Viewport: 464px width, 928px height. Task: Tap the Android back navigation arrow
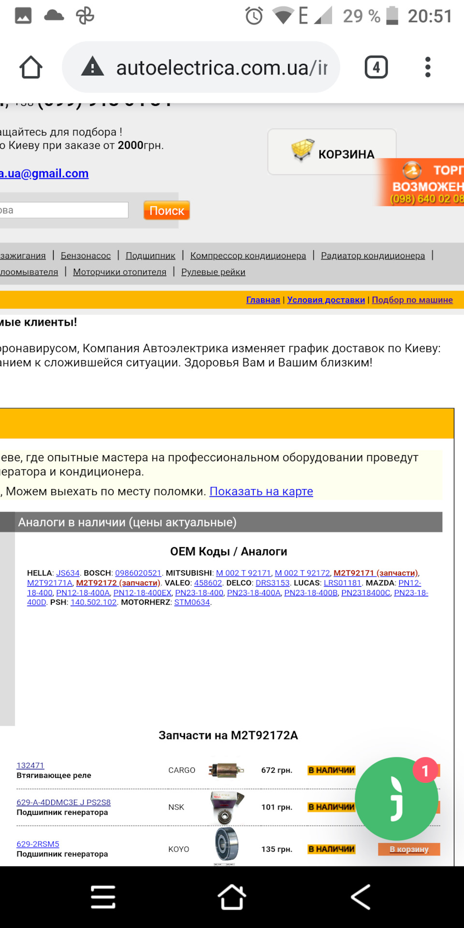click(x=361, y=897)
